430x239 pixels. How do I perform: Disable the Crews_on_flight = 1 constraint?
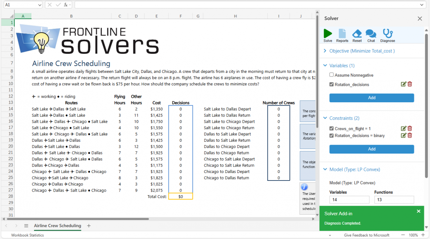[x=331, y=128]
